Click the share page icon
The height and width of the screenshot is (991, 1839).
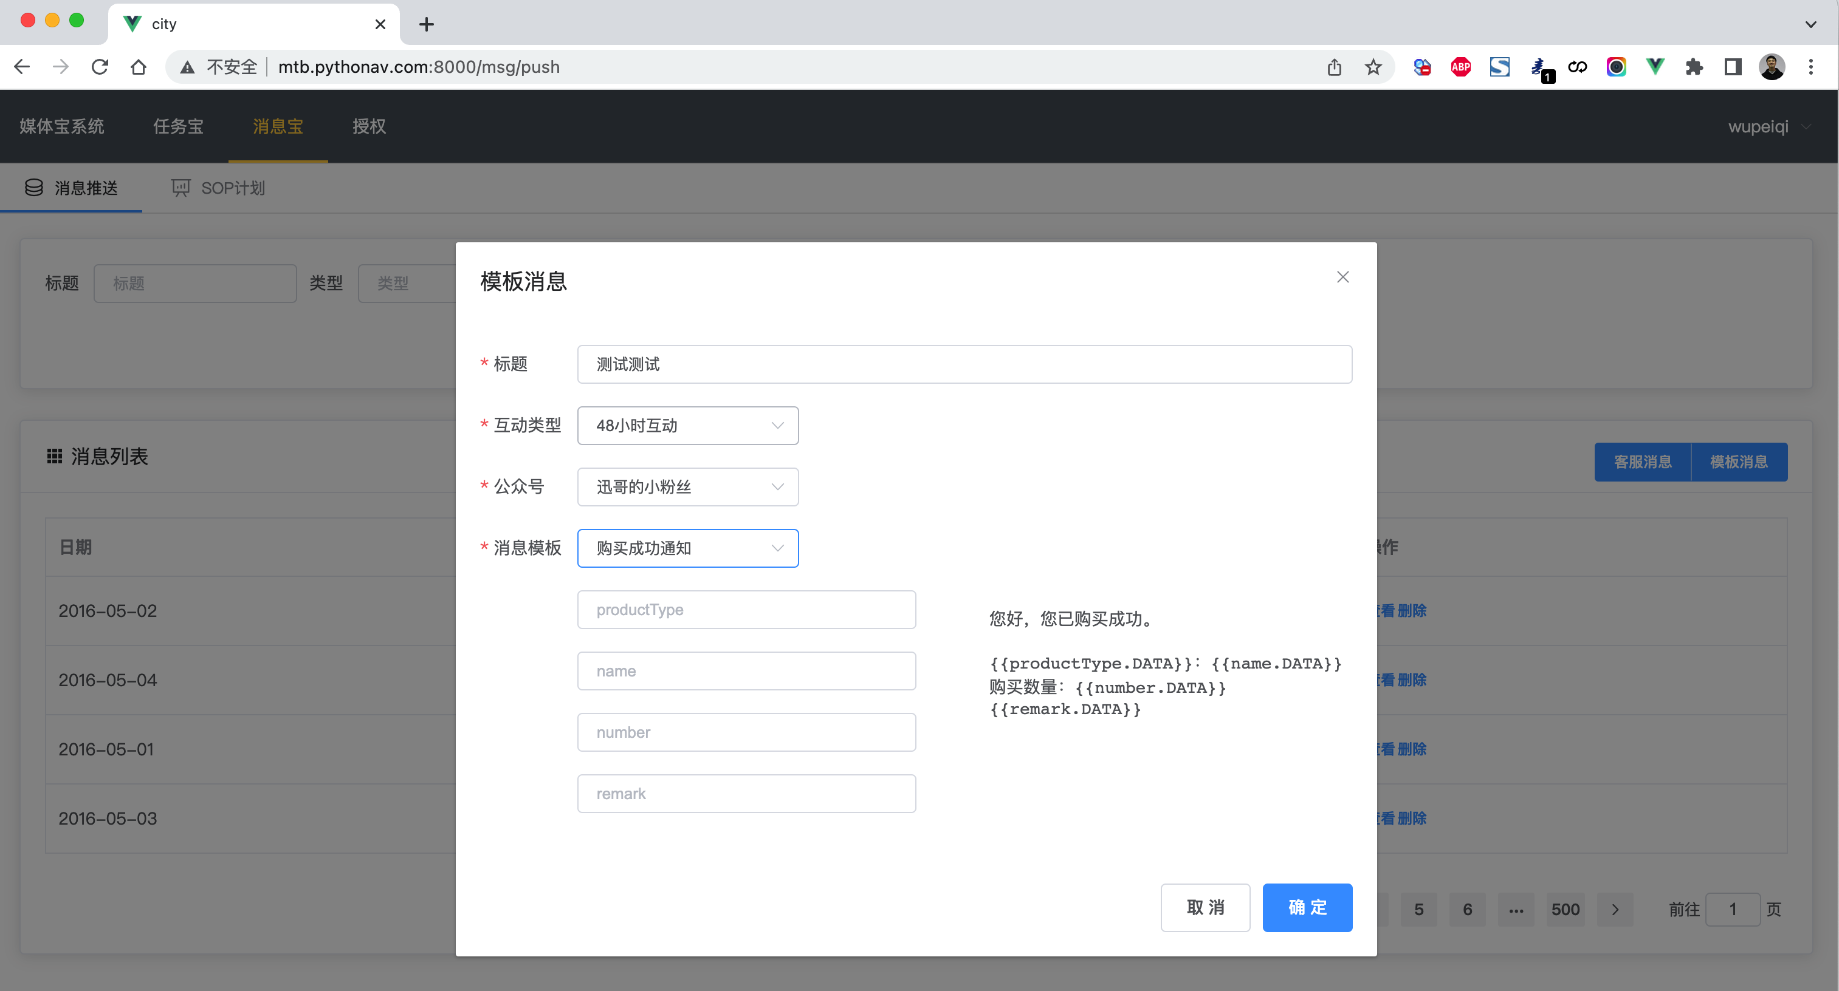1334,67
